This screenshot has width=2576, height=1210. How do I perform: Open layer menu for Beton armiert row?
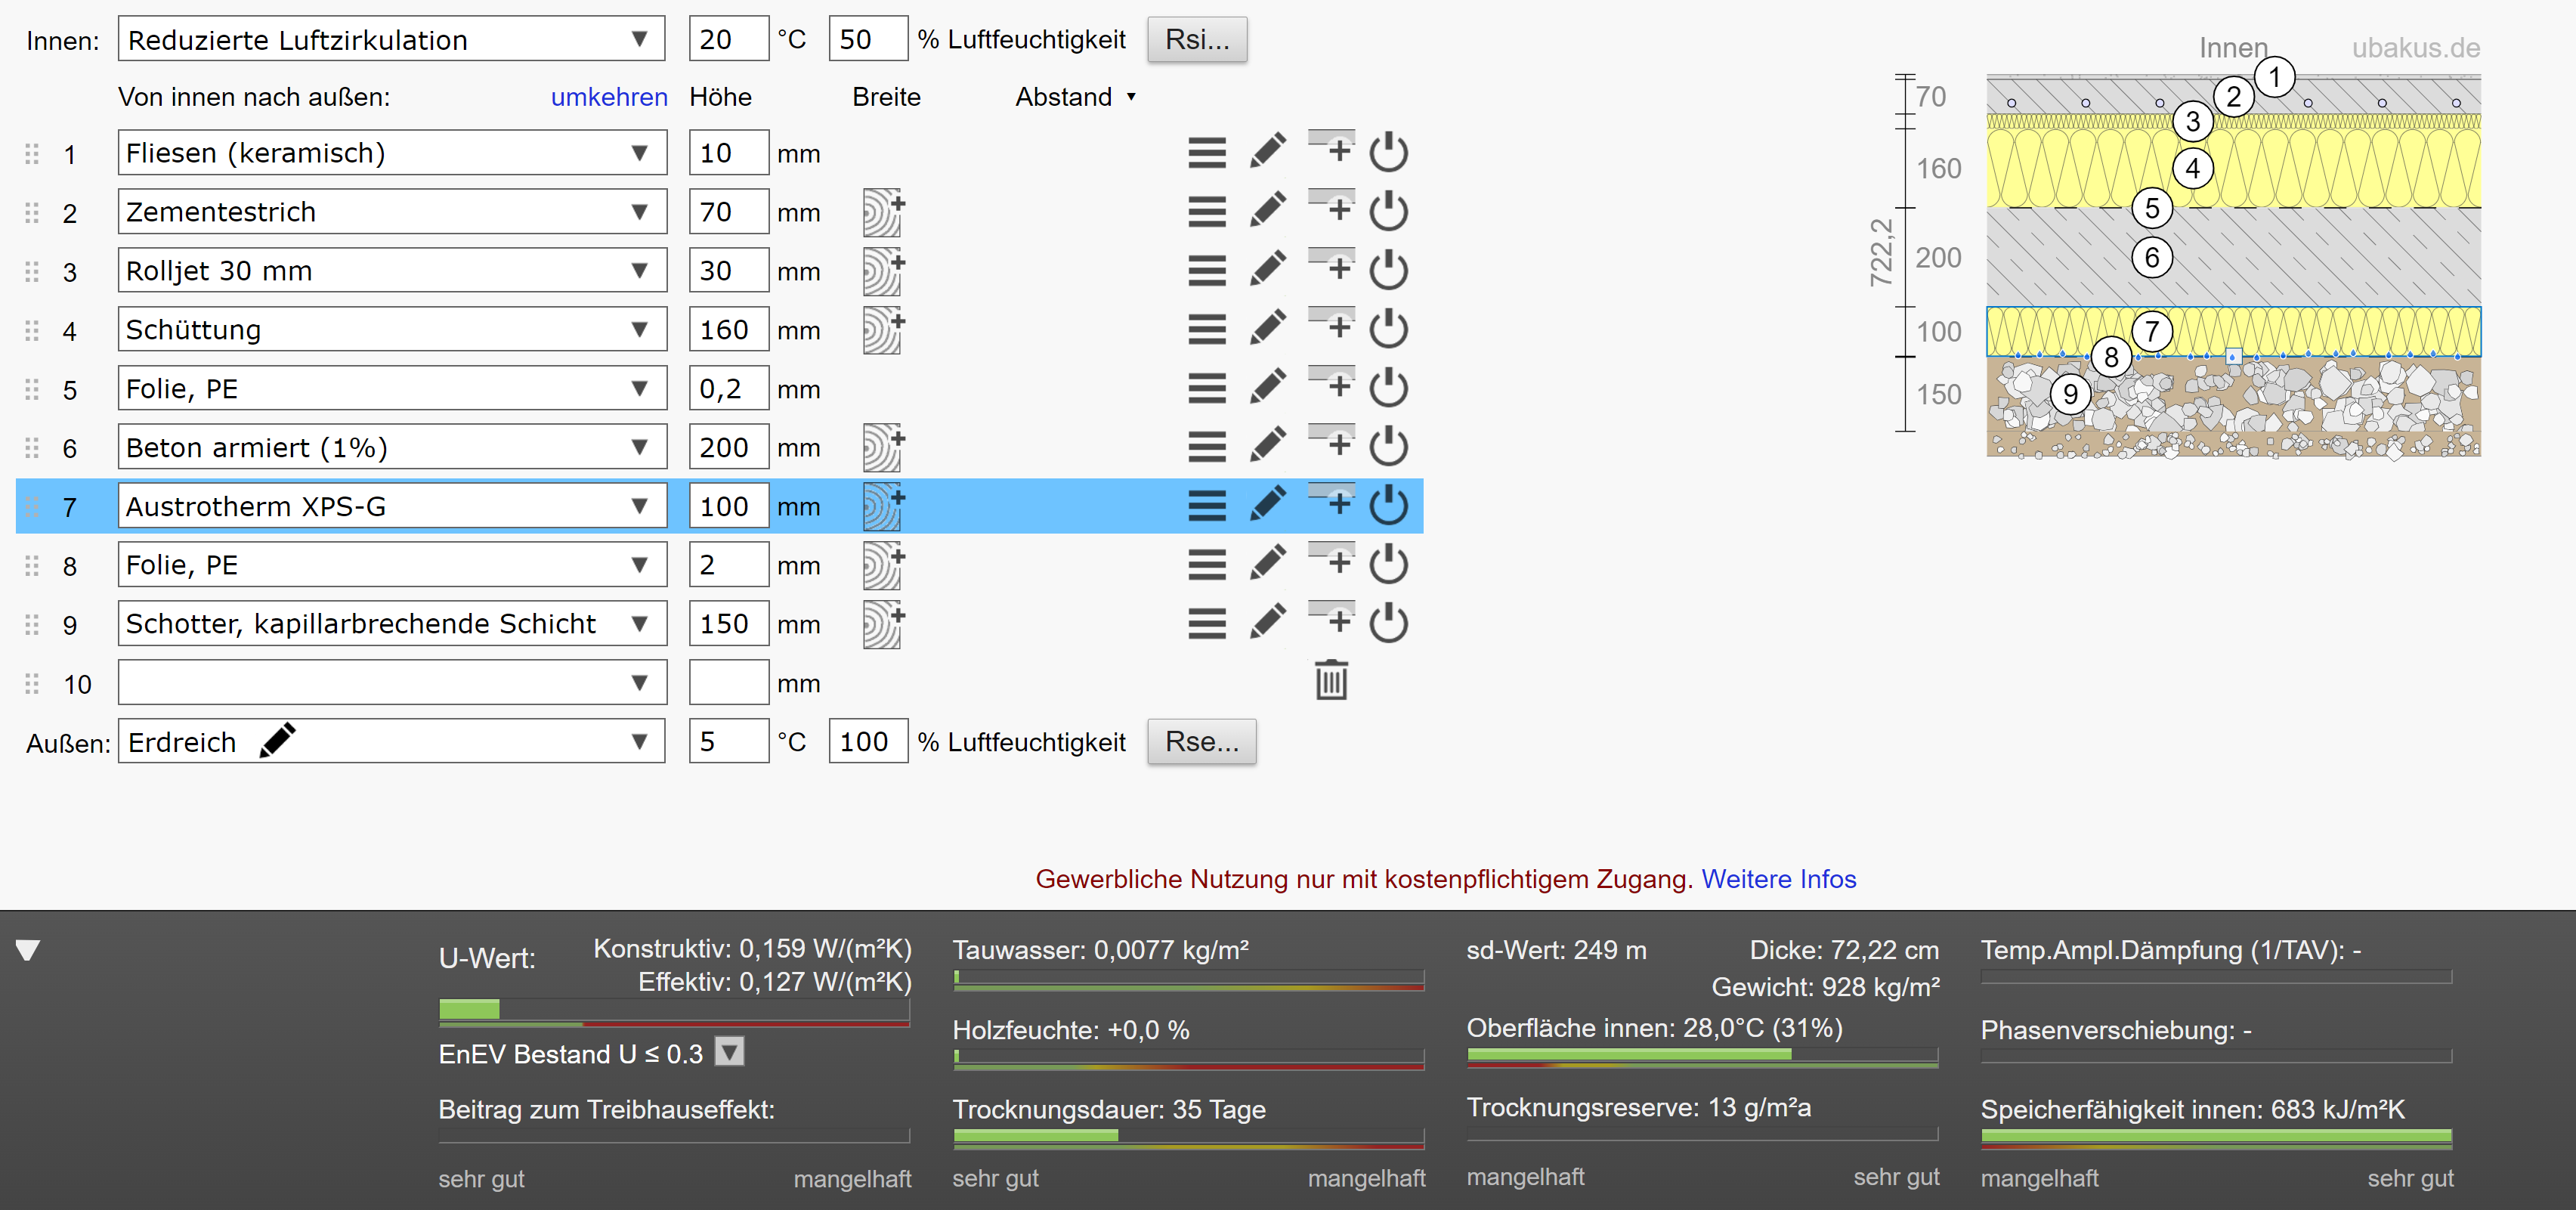click(x=1207, y=447)
